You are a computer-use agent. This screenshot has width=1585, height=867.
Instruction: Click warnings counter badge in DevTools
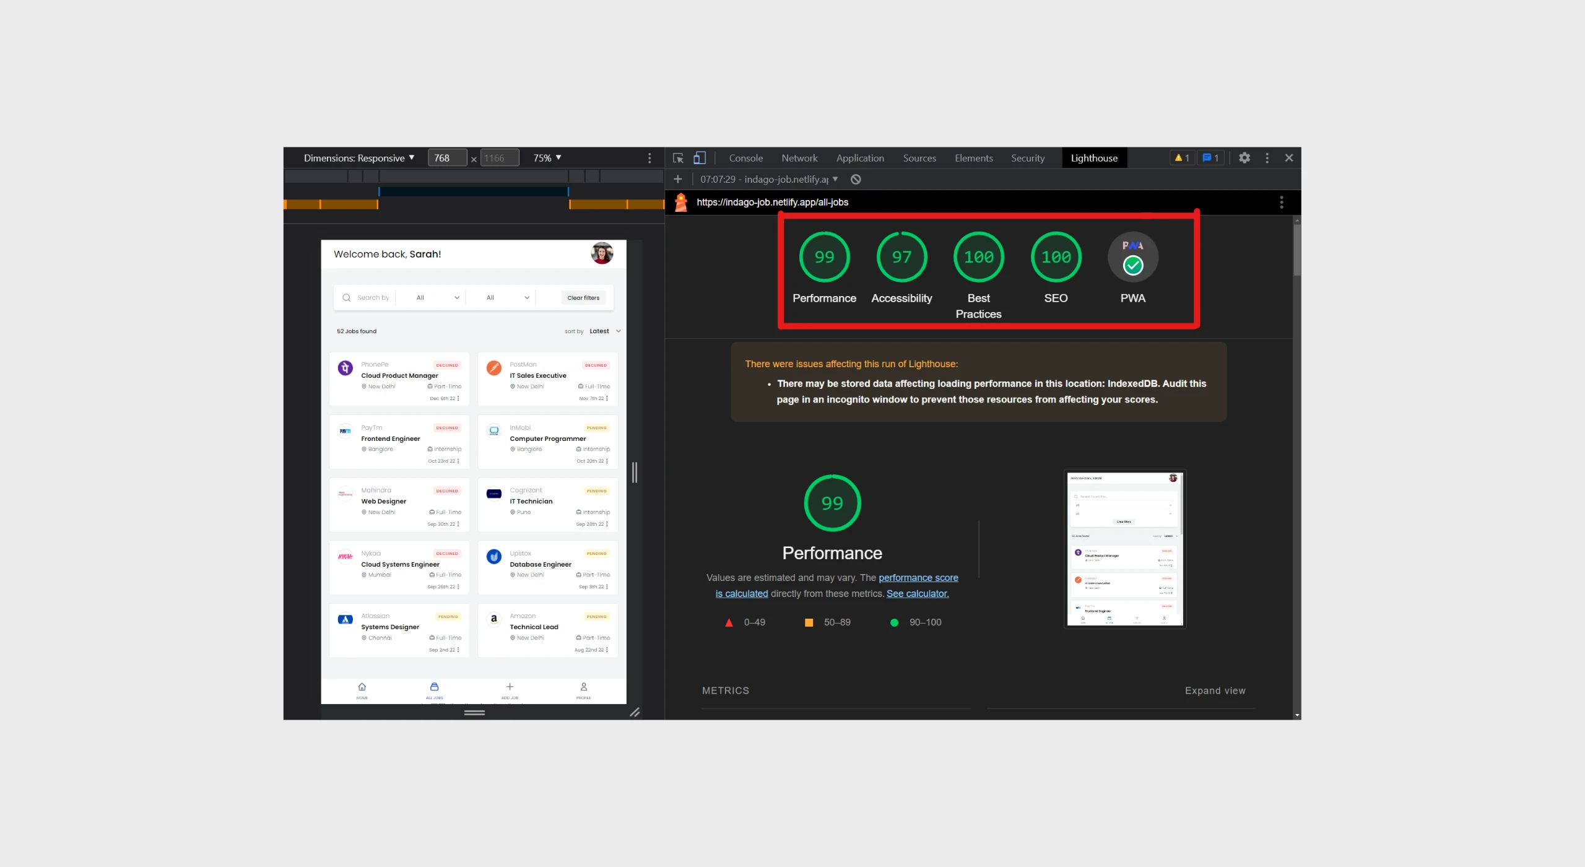[1182, 158]
